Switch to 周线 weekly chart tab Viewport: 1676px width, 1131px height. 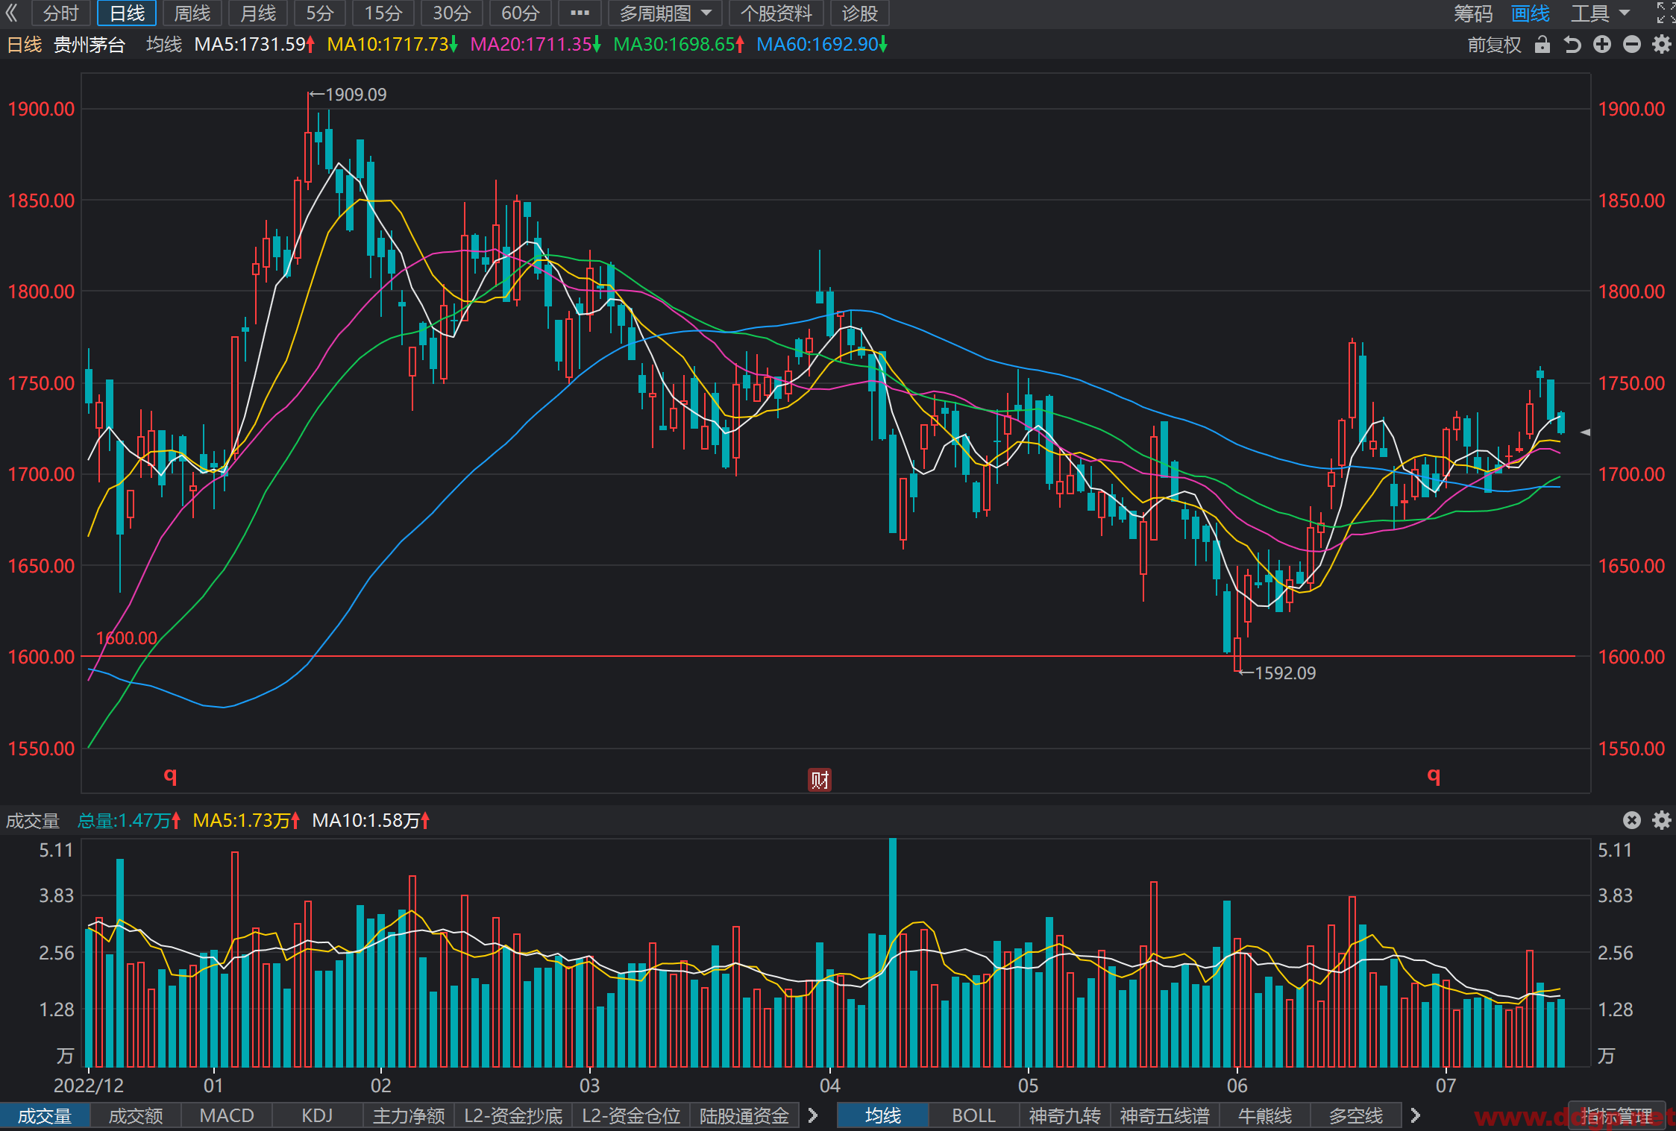(192, 13)
